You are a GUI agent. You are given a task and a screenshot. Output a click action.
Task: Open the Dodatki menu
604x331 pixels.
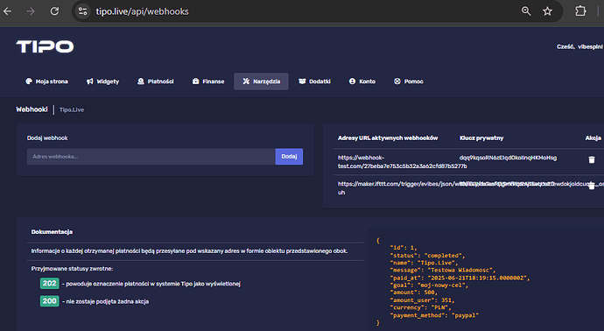coord(315,81)
